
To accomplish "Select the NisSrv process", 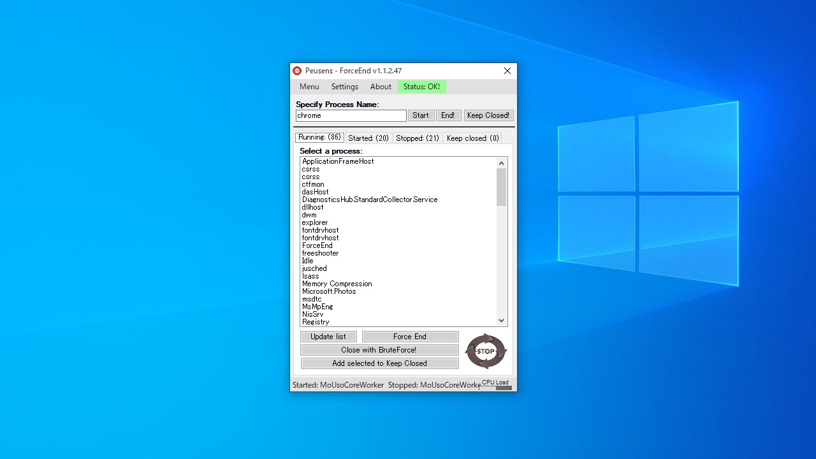I will [313, 314].
